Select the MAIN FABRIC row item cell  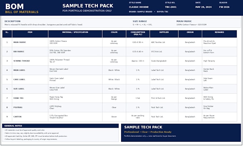pyautogui.click(x=30, y=42)
